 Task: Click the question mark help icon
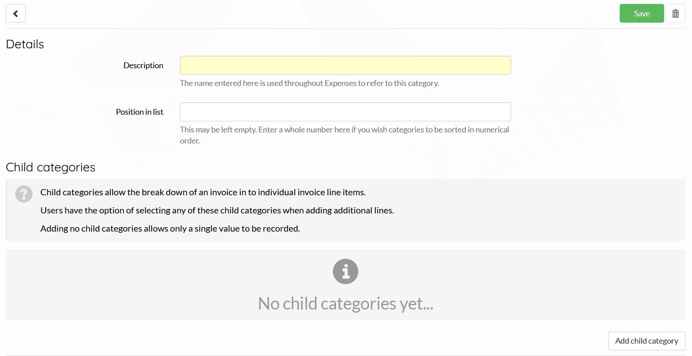tap(24, 194)
